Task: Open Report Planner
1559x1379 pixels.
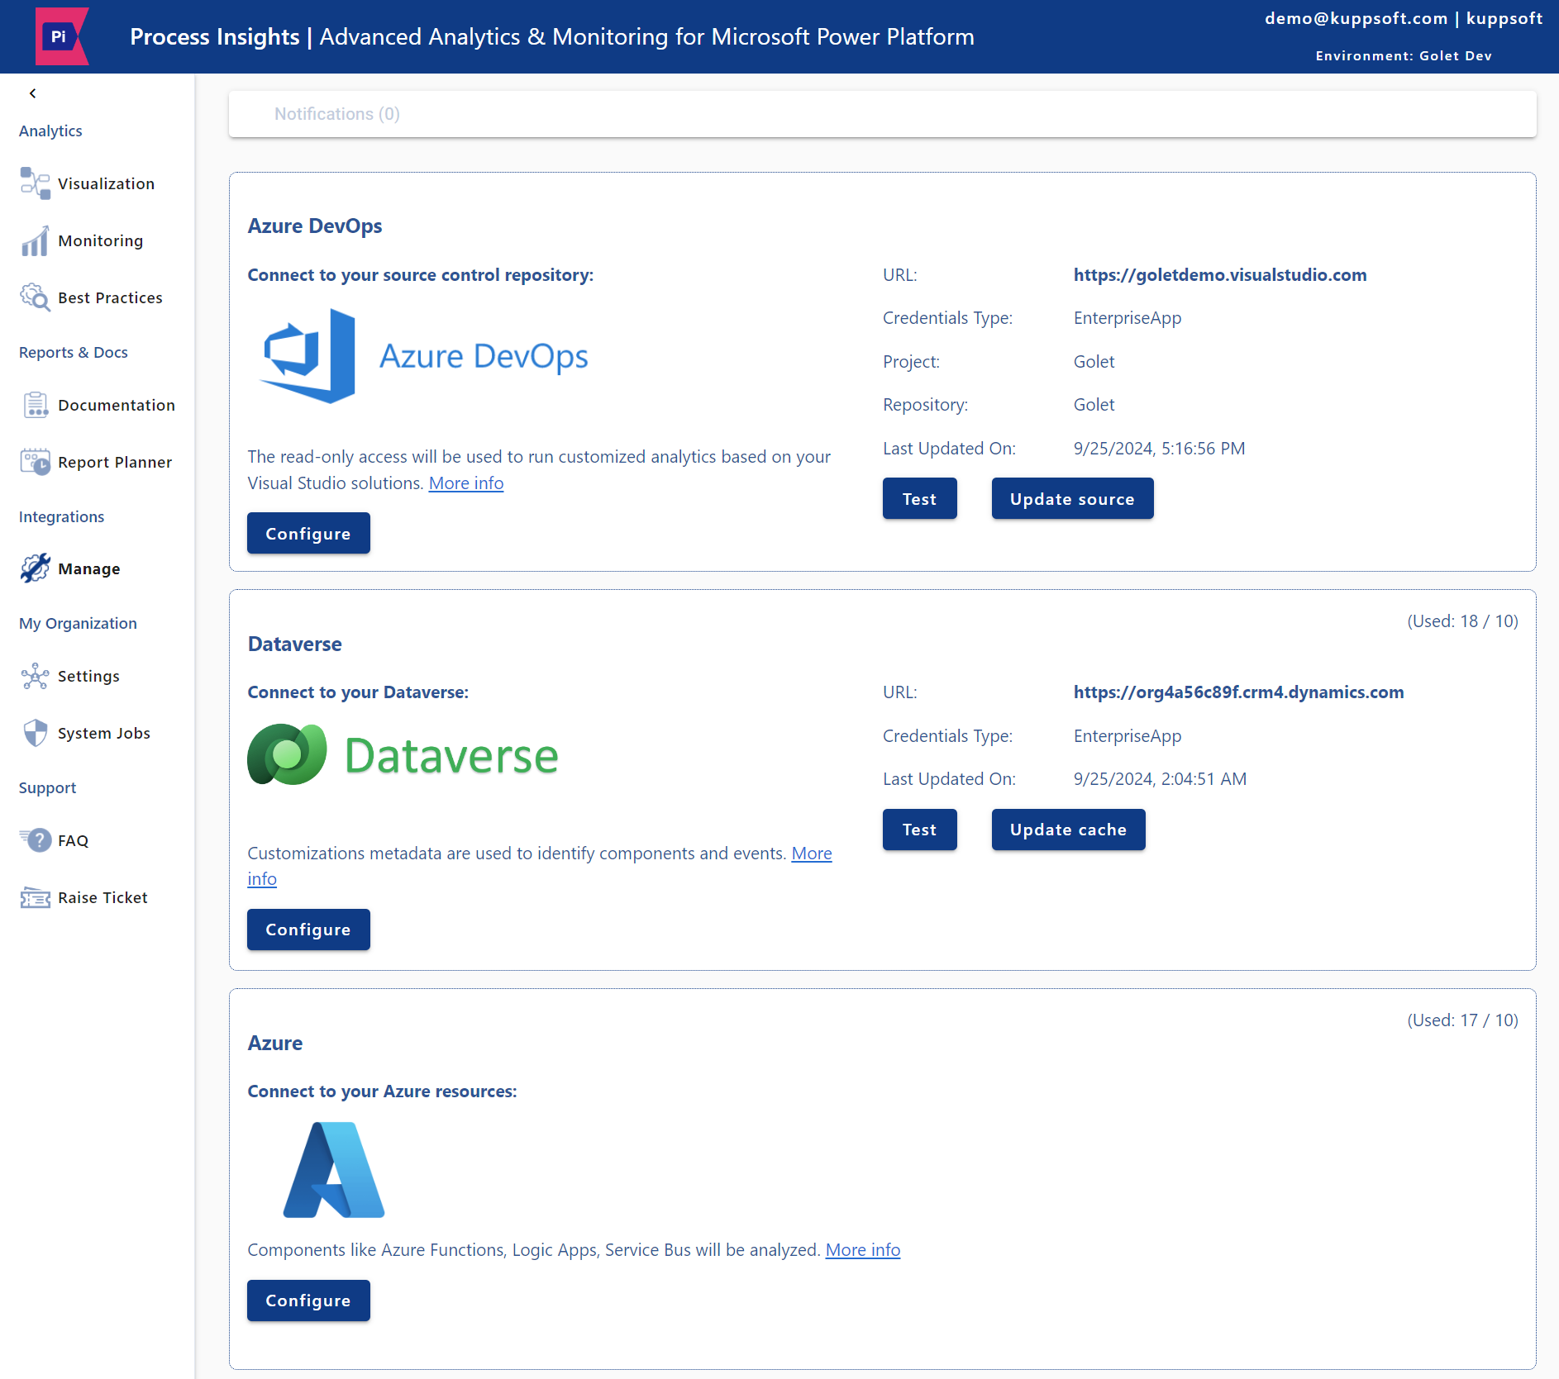Action: 115,462
